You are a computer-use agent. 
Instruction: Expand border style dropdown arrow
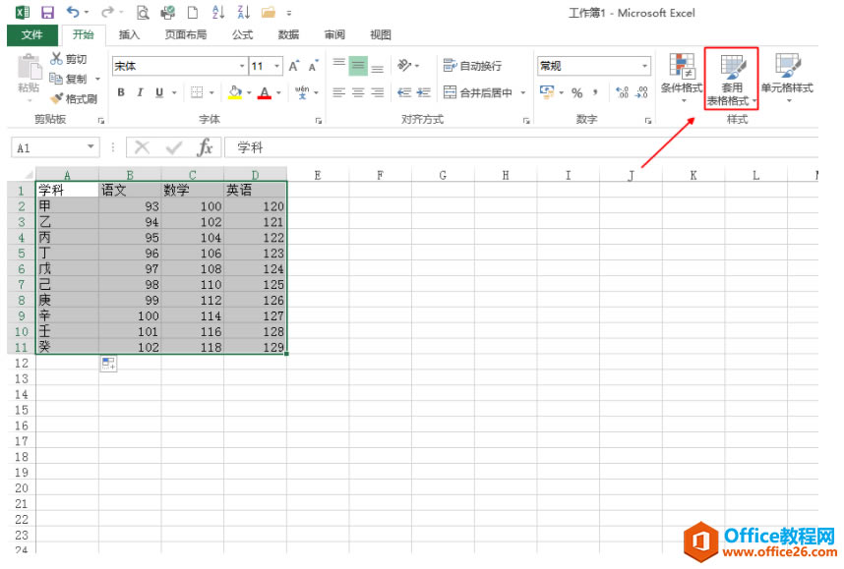click(211, 92)
